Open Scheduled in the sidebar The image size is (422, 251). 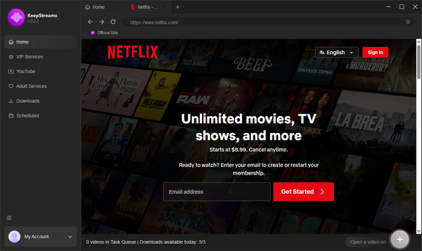pos(40,116)
